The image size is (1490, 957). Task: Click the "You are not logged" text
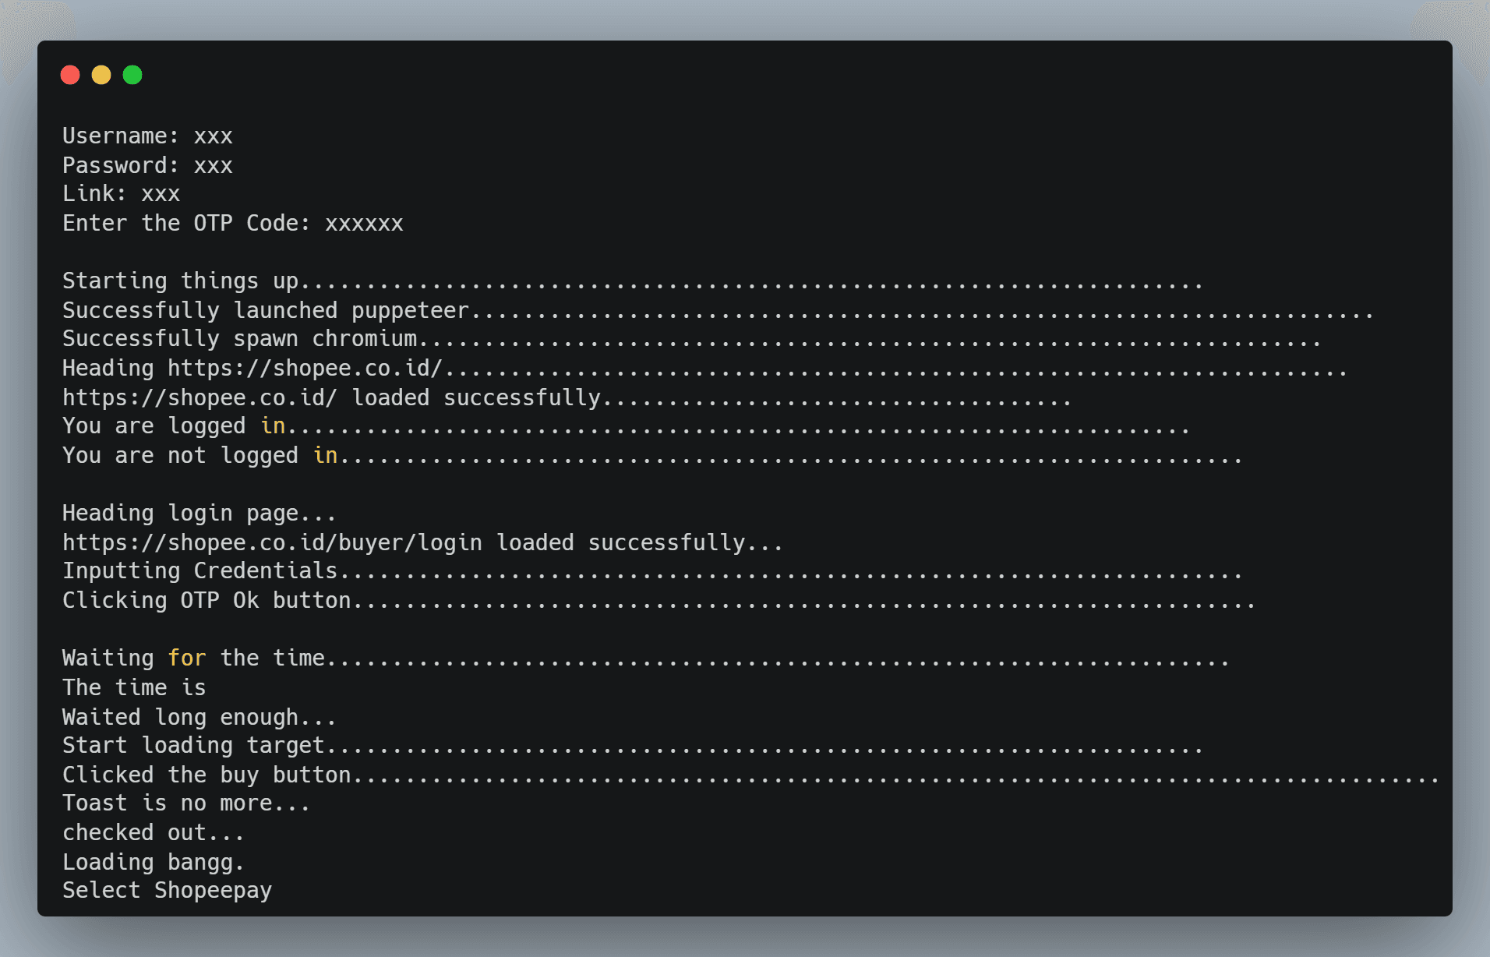pos(180,455)
